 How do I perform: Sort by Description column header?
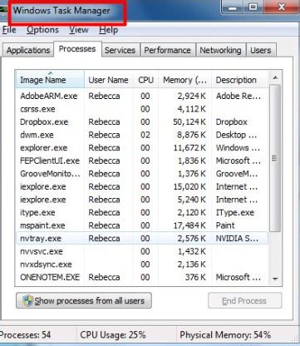(239, 80)
